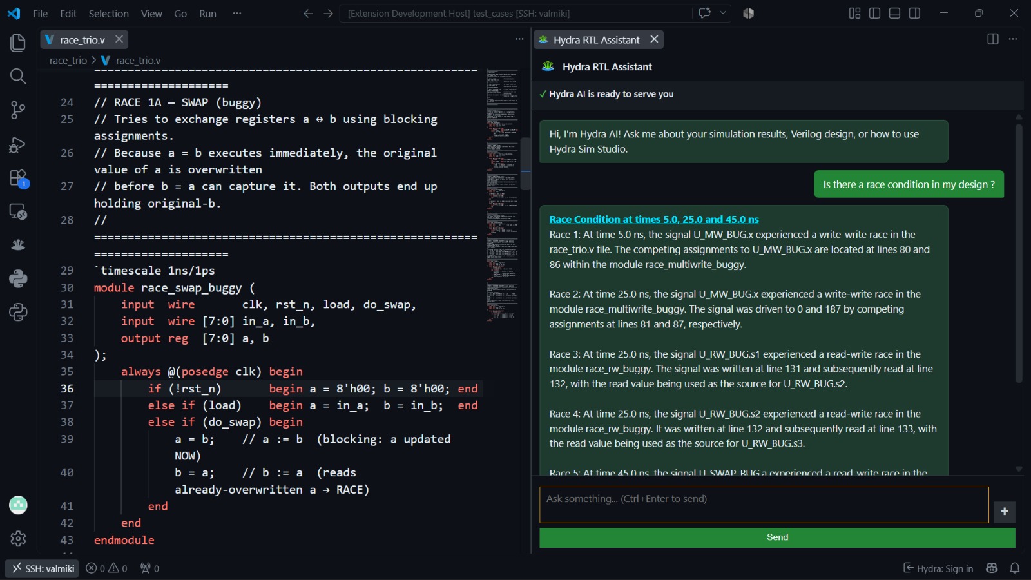Toggle the primary side bar layout
Viewport: 1031px width, 580px height.
tap(874, 13)
